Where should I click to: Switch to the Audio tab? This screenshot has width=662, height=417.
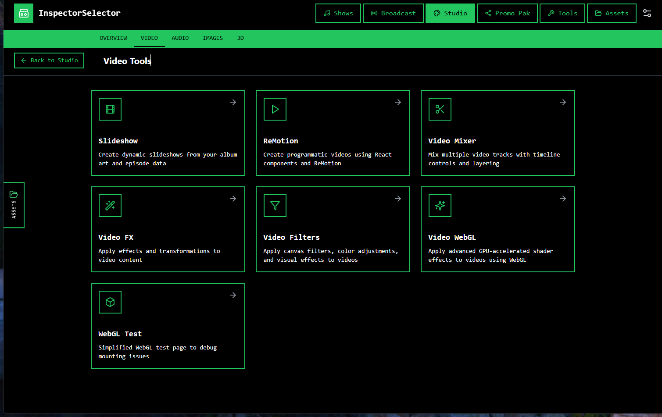(180, 38)
